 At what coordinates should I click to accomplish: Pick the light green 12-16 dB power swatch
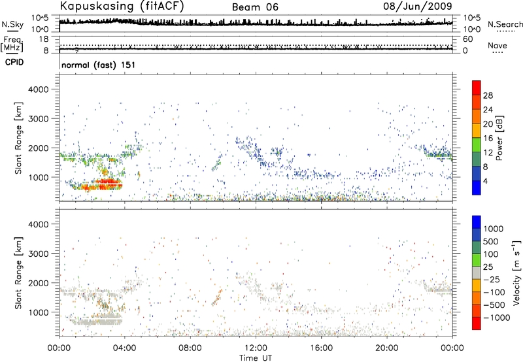tap(477, 145)
